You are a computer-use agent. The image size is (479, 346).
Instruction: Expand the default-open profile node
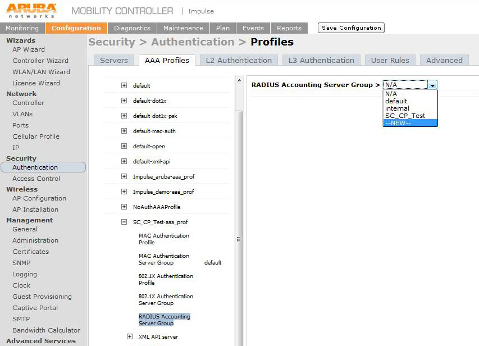coord(124,146)
